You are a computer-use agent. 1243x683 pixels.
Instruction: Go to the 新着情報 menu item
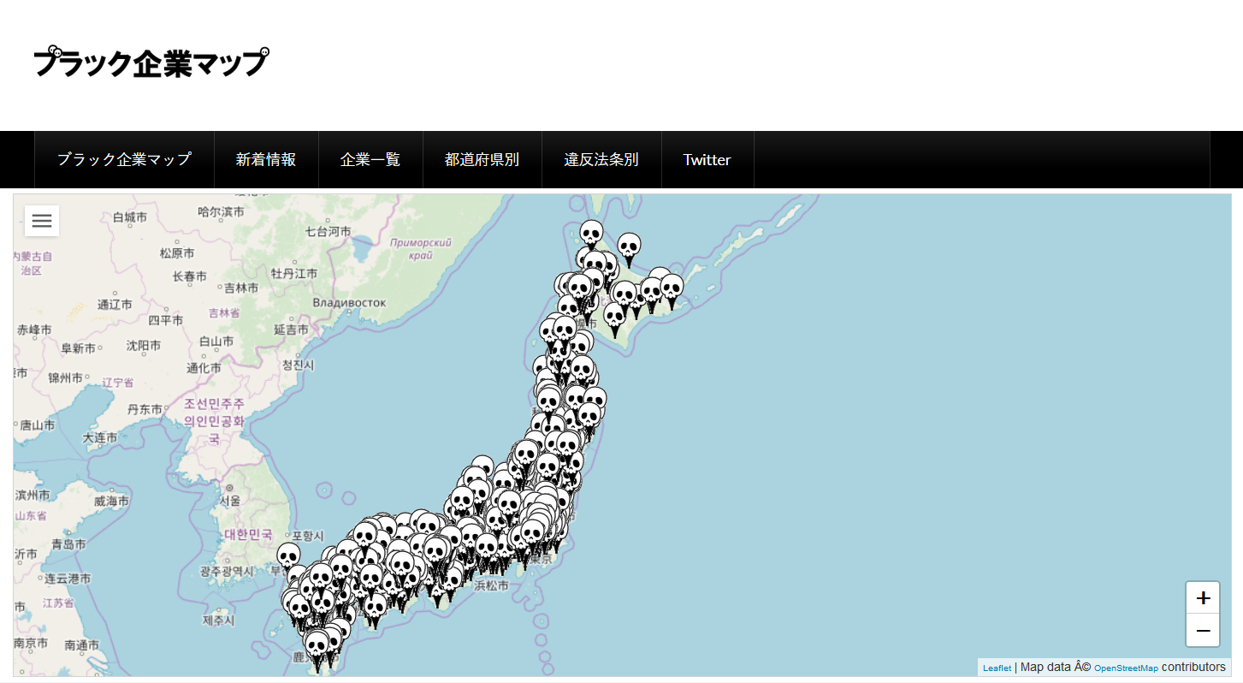point(266,159)
